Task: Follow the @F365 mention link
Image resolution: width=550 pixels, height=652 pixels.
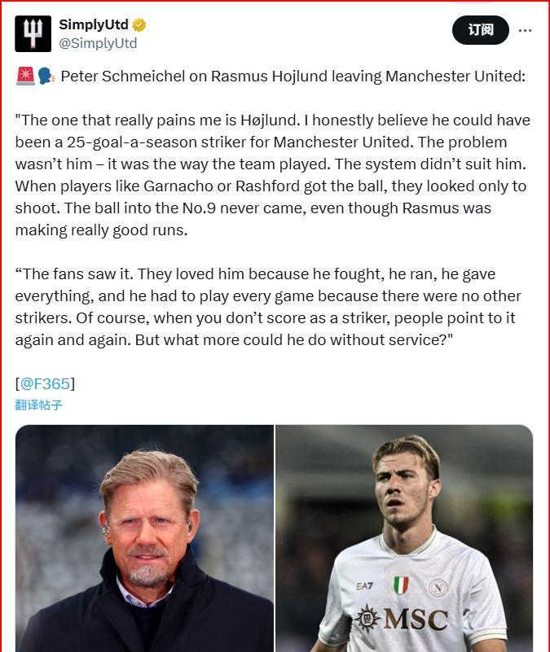Action: [45, 383]
